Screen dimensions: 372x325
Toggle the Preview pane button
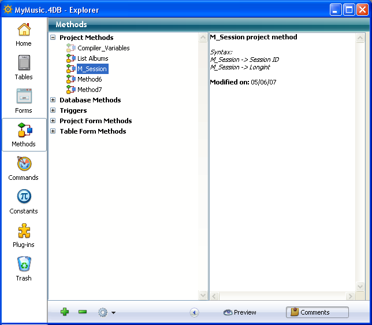coord(240,312)
